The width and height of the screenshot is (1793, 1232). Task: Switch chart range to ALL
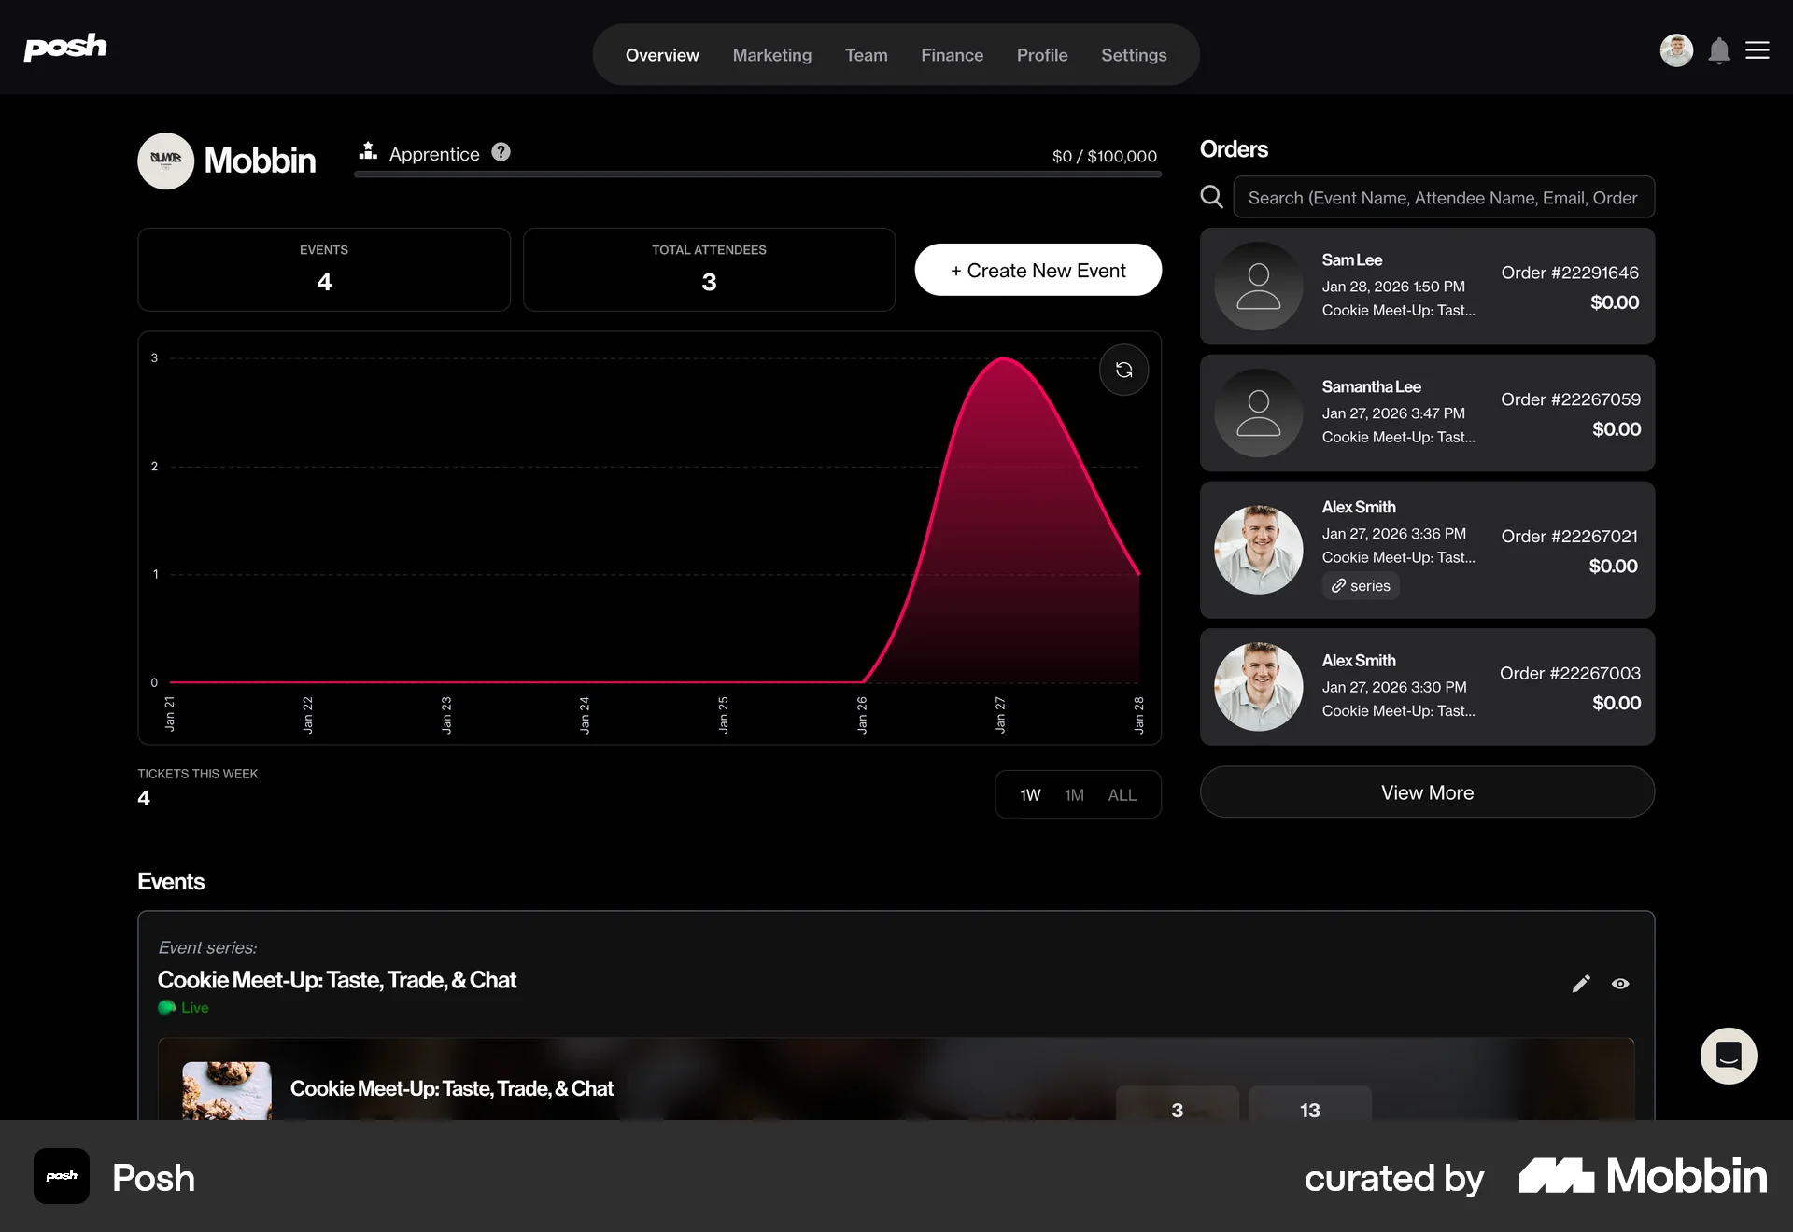[x=1122, y=794]
